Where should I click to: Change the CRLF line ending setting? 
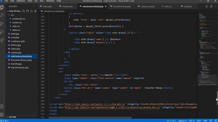click(x=199, y=121)
